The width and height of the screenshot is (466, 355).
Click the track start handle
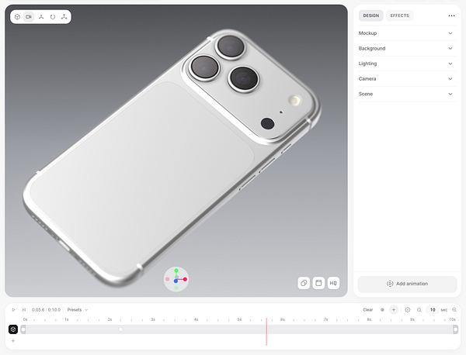pyautogui.click(x=23, y=329)
